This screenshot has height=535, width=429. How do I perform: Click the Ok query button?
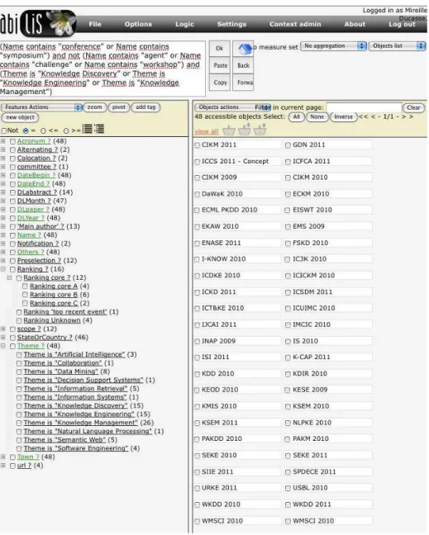220,49
